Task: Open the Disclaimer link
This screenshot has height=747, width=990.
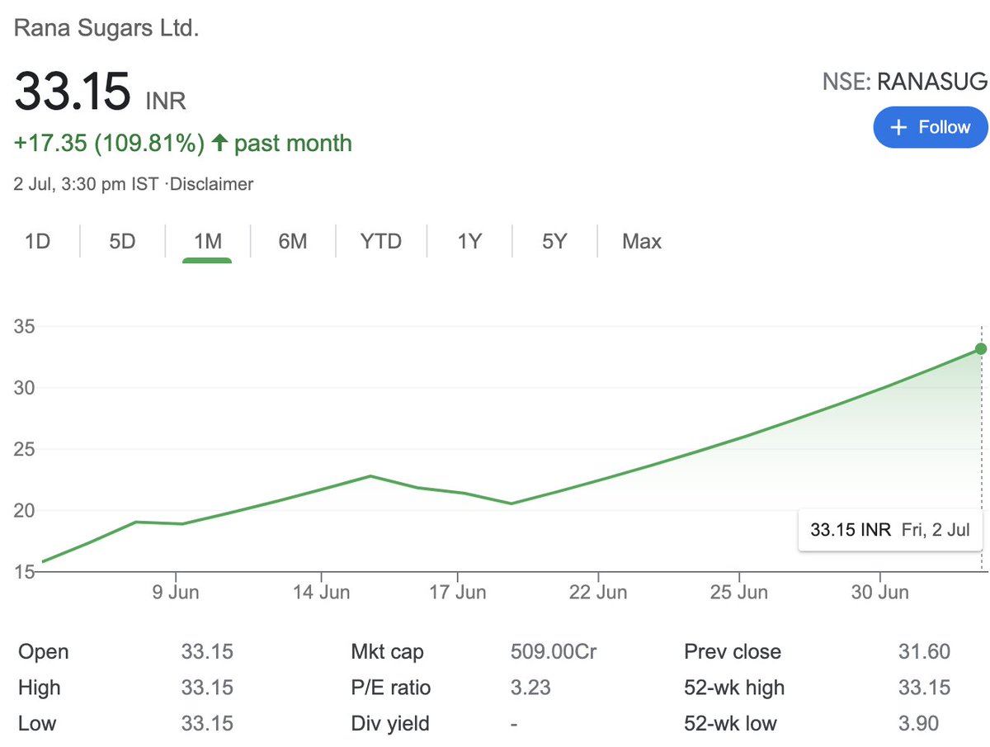Action: coord(211,185)
